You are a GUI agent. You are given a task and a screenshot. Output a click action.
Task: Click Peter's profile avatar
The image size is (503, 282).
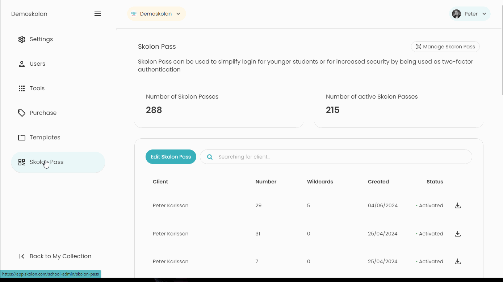456,14
